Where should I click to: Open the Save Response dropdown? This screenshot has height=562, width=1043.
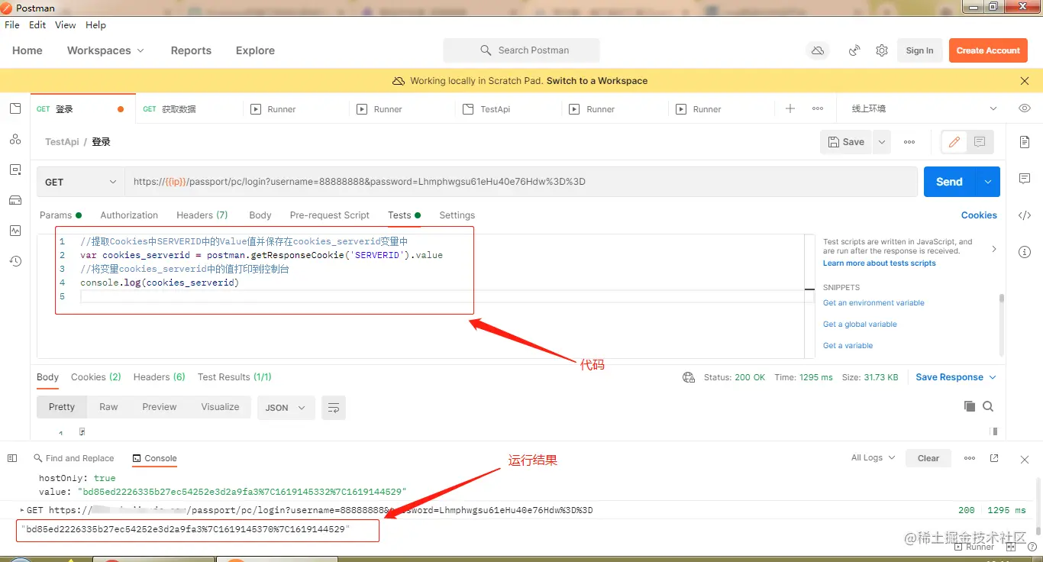coord(956,377)
